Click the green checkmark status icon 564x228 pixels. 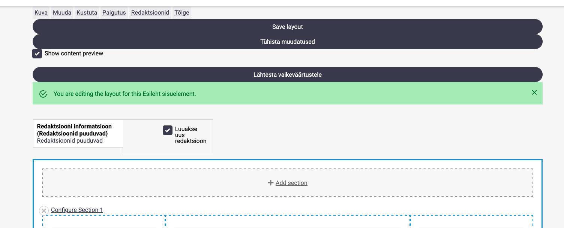(x=43, y=94)
